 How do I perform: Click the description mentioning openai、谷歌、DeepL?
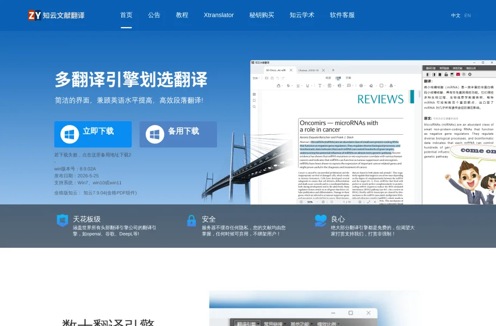115,230
